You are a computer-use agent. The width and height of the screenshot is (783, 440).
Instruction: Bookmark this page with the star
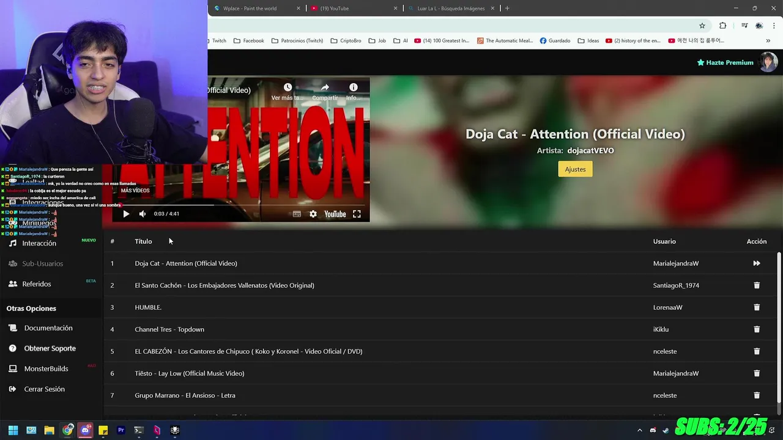702,26
